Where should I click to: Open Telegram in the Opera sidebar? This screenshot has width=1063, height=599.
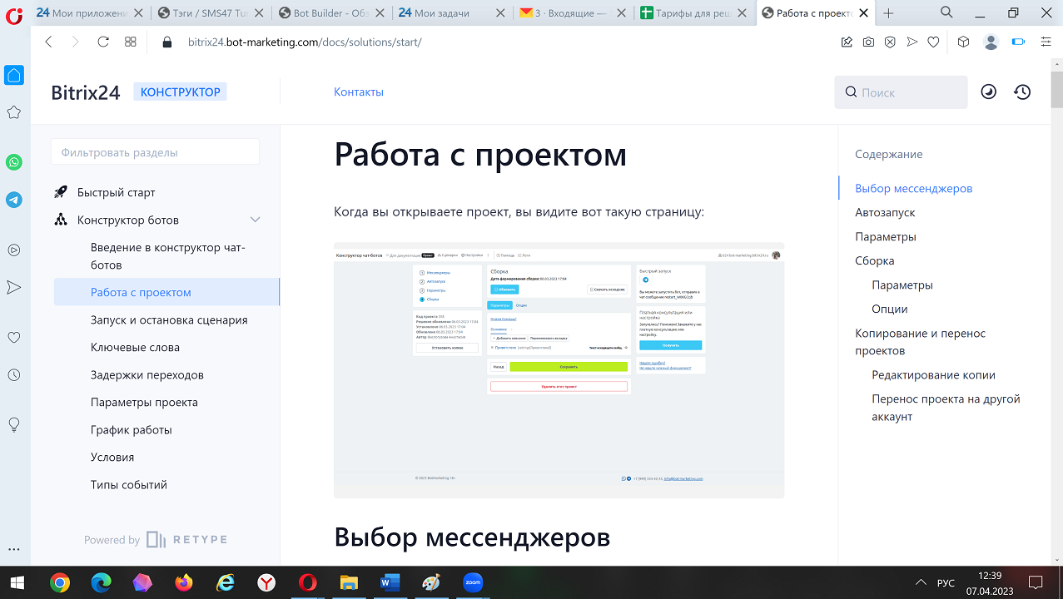[14, 200]
